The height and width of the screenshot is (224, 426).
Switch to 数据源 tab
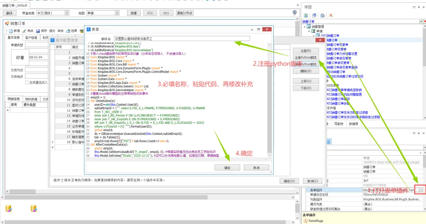(353, 124)
